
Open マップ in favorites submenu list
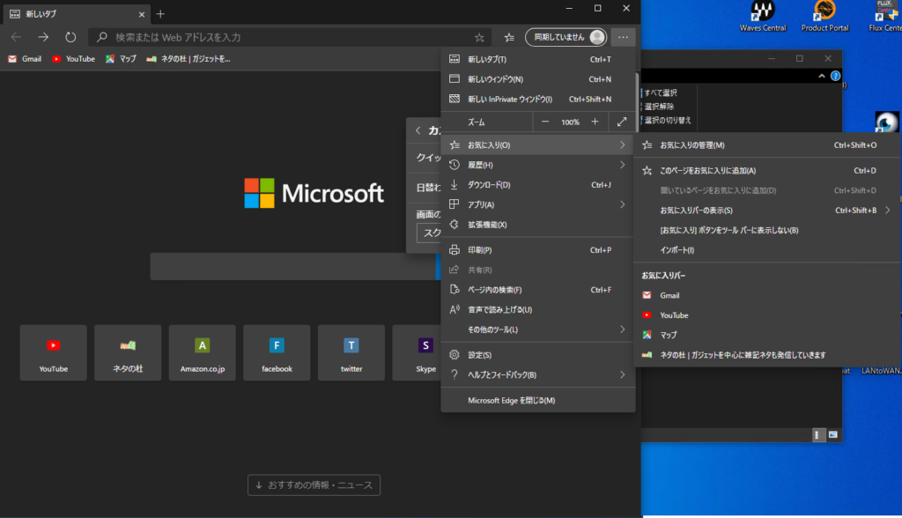[767, 335]
